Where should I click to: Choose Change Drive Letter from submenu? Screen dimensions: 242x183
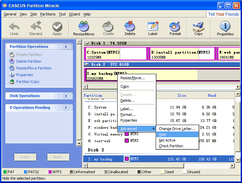tap(177, 129)
